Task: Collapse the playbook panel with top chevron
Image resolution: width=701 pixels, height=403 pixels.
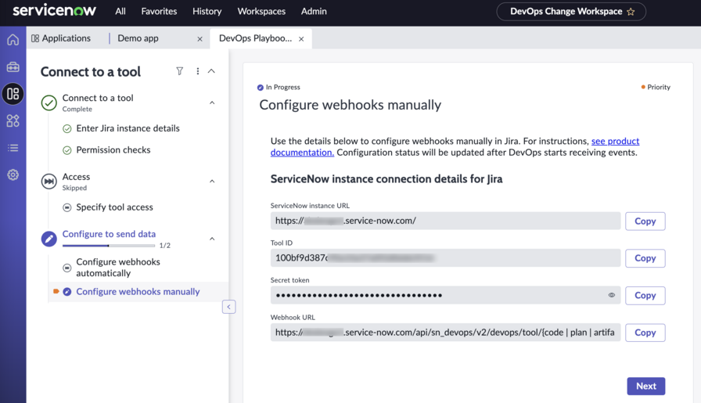Action: [211, 71]
